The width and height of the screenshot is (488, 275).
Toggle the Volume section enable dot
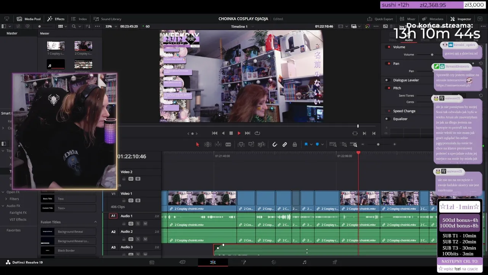click(388, 47)
